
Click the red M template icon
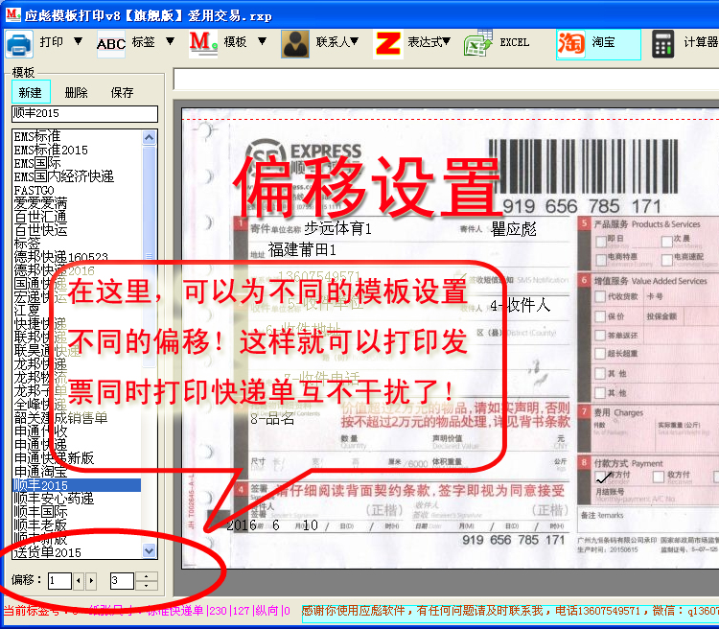click(x=203, y=44)
